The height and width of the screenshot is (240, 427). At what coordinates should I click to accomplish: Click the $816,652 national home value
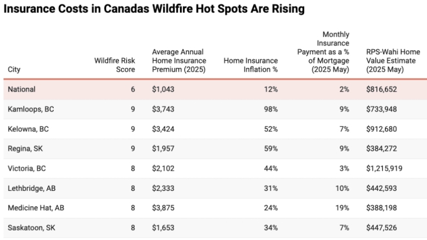(x=381, y=89)
